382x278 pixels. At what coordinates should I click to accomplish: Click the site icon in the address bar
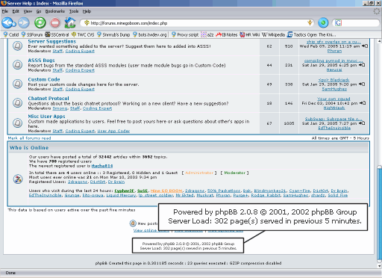pyautogui.click(x=87, y=23)
